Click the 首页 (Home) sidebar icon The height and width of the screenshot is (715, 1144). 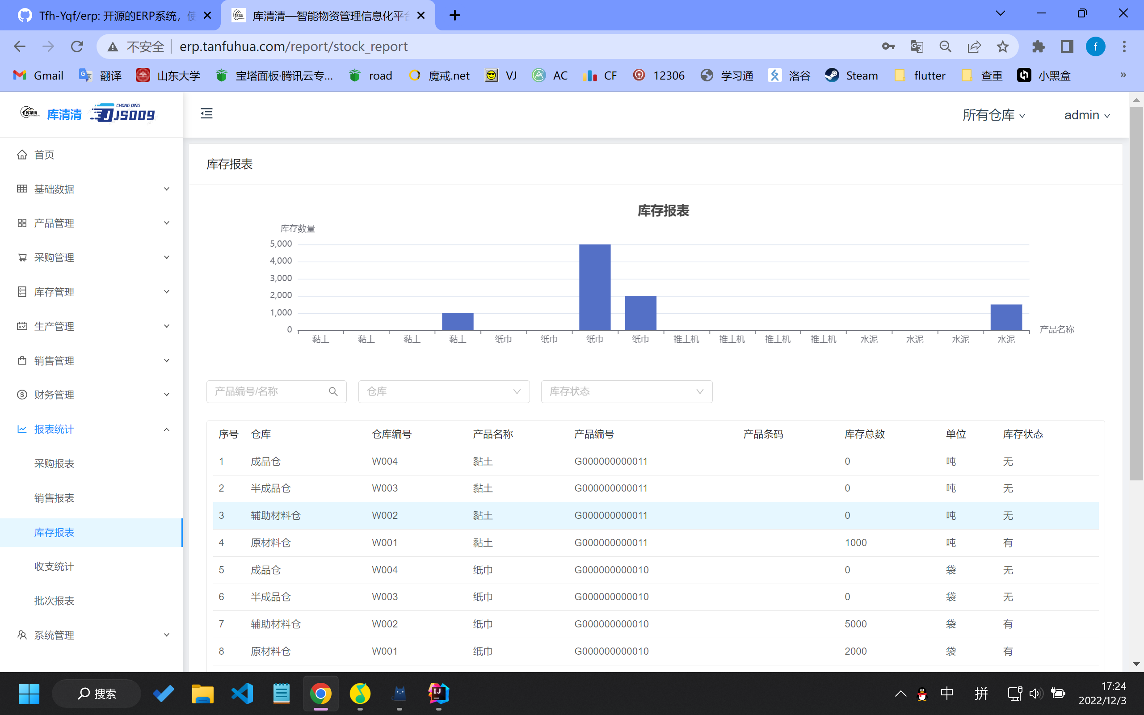pyautogui.click(x=21, y=155)
